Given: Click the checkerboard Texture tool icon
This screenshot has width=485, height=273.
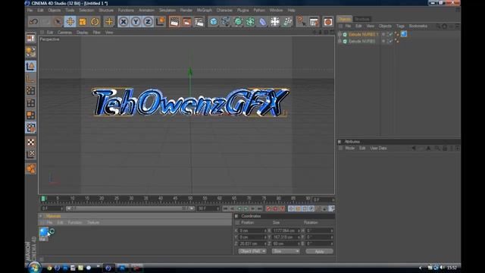Looking at the screenshot, I should tap(30, 142).
